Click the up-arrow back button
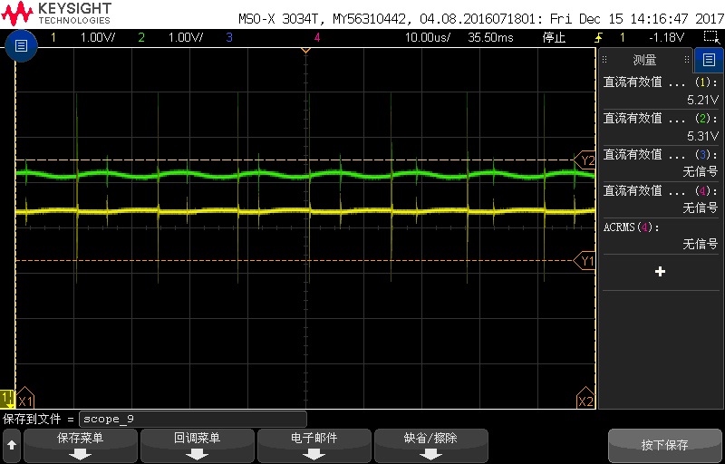The width and height of the screenshot is (725, 464). [x=12, y=446]
